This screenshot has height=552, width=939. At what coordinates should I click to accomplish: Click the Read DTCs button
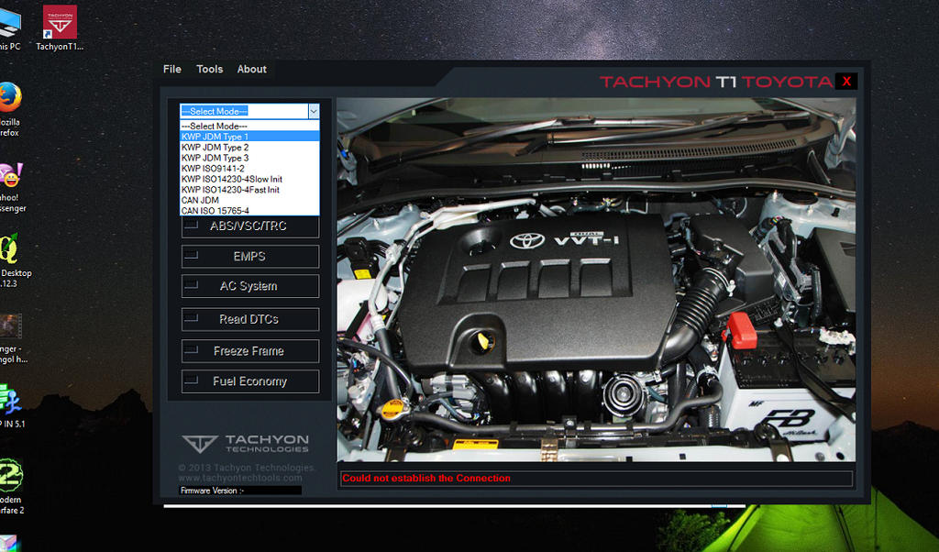(x=249, y=319)
